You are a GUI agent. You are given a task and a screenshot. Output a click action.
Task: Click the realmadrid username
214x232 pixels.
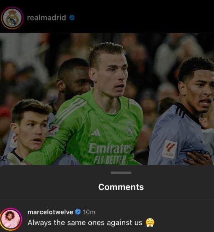(x=46, y=18)
